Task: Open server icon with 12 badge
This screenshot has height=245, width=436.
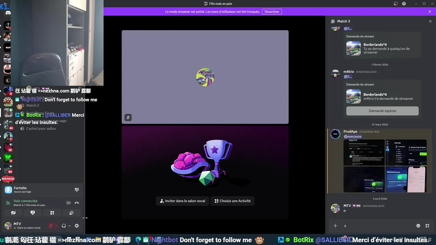Action: click(8, 147)
